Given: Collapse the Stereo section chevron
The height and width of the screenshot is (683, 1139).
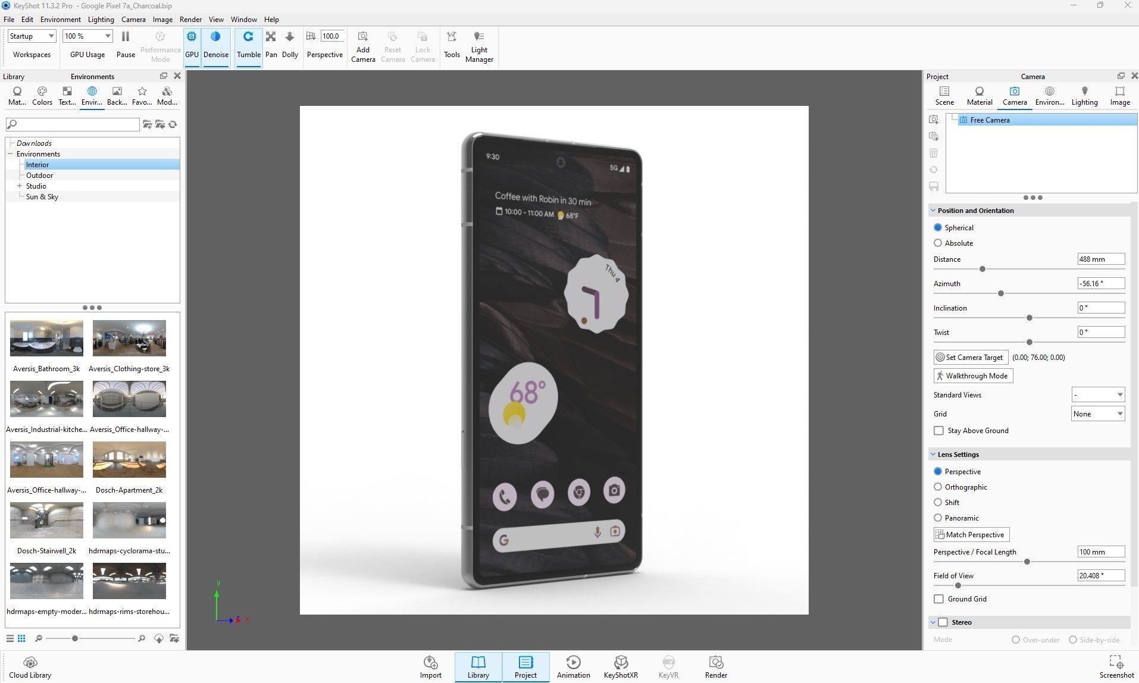Looking at the screenshot, I should pyautogui.click(x=933, y=622).
